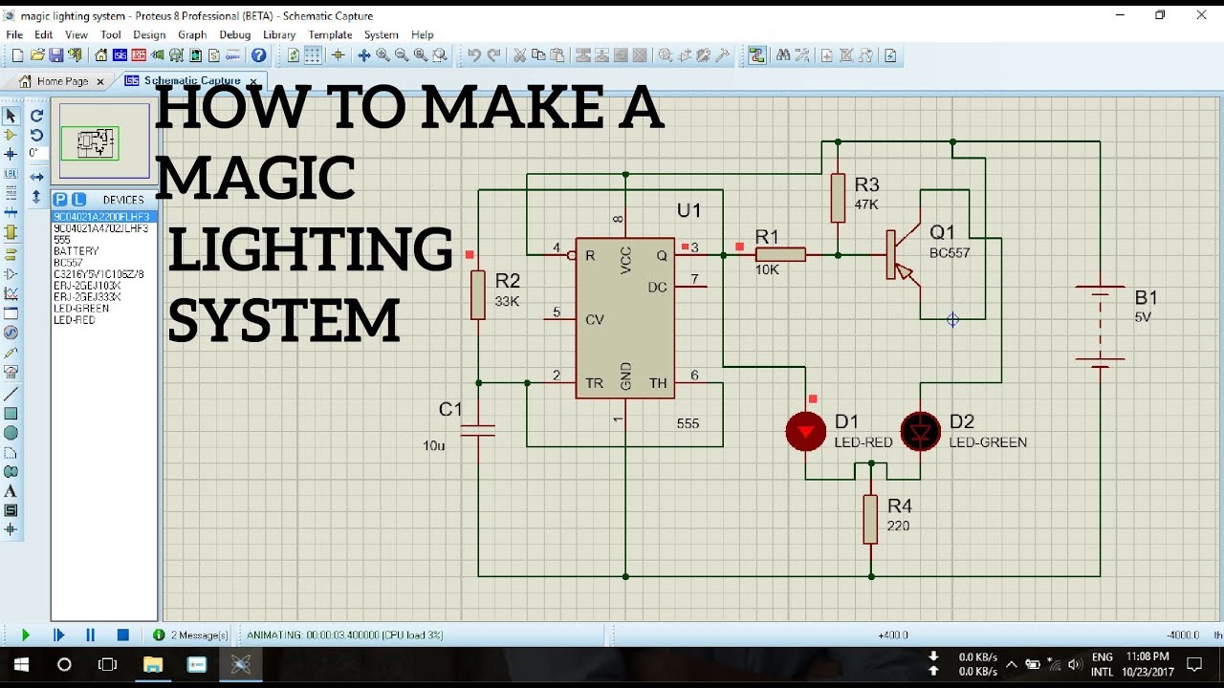Toggle the false origin crosshair button
Viewport: 1224px width, 688px height.
pos(338,55)
